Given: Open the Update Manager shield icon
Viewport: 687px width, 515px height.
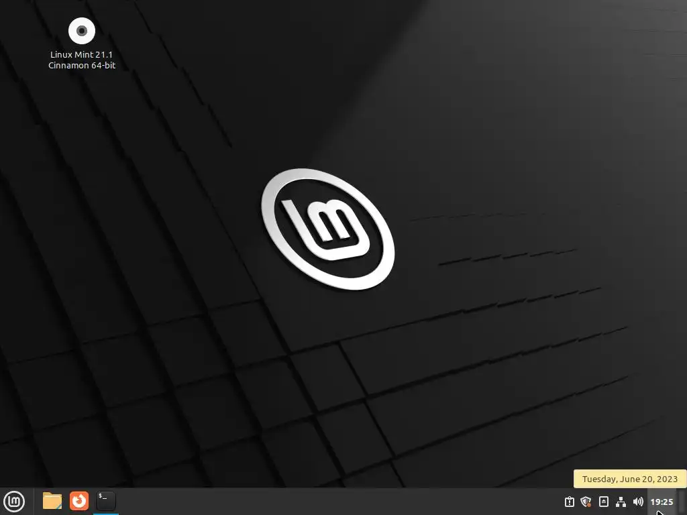Looking at the screenshot, I should click(x=586, y=502).
